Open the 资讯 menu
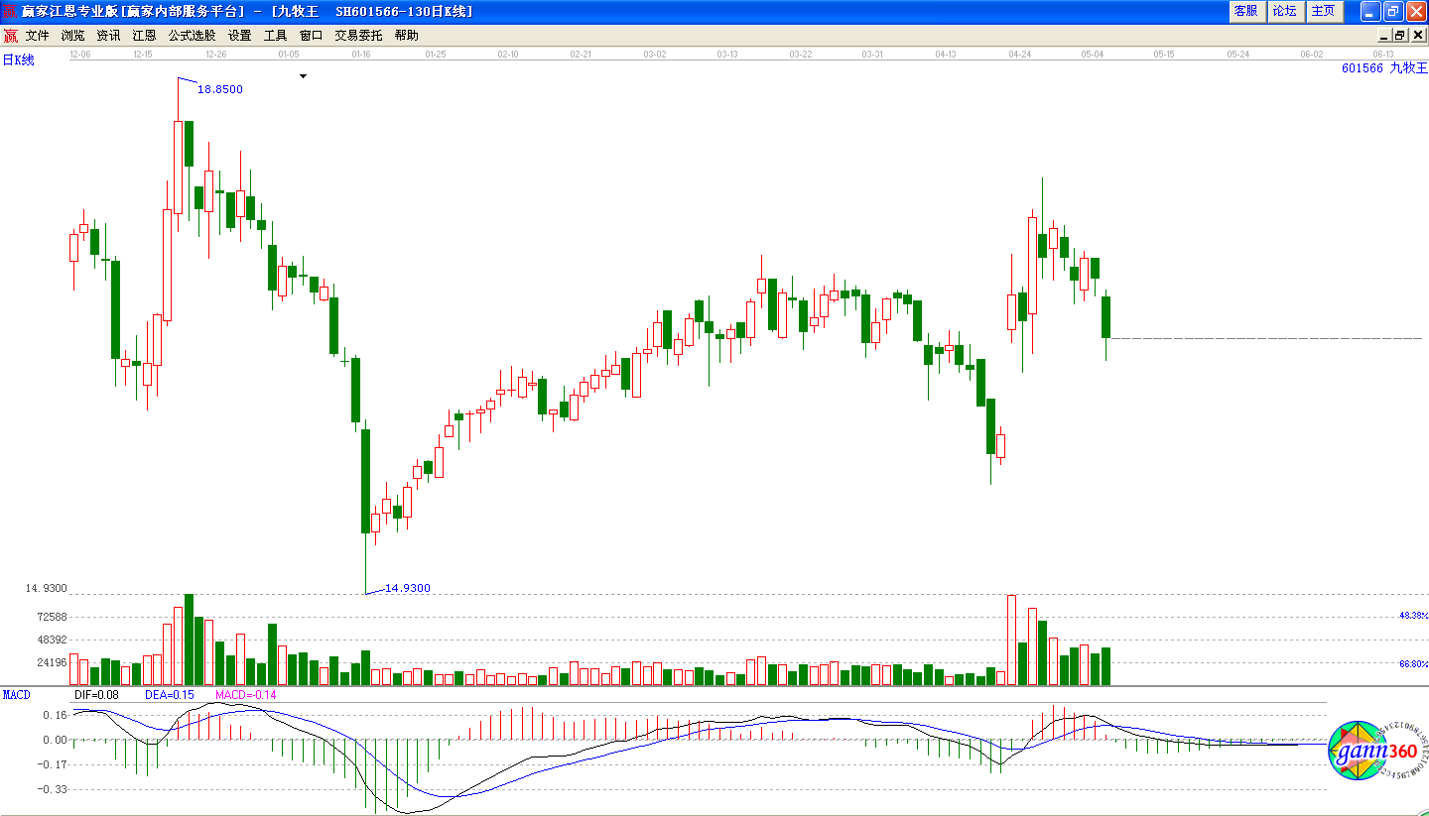Viewport: 1429px width, 816px height. pyautogui.click(x=108, y=35)
